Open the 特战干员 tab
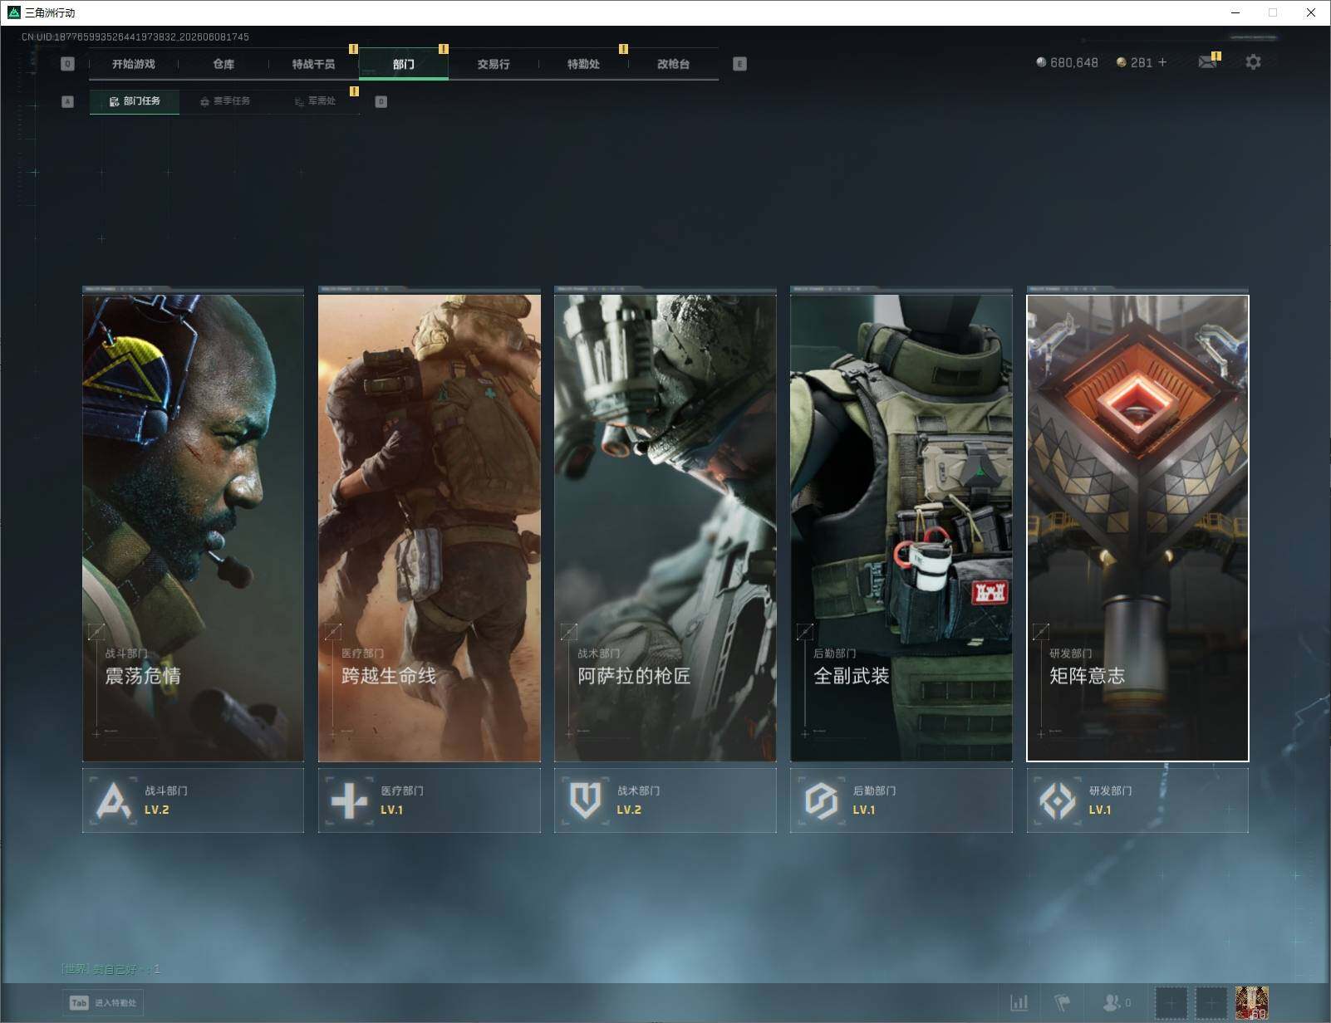1331x1023 pixels. pyautogui.click(x=313, y=64)
